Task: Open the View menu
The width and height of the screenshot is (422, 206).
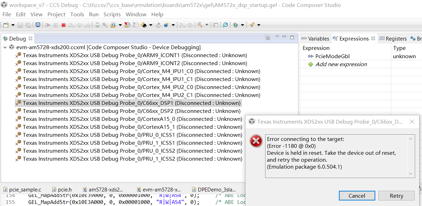Action: [36, 14]
